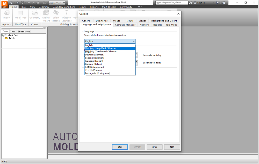Open the Boundary Conditions ribbon tab
The image size is (259, 164).
(64, 7)
